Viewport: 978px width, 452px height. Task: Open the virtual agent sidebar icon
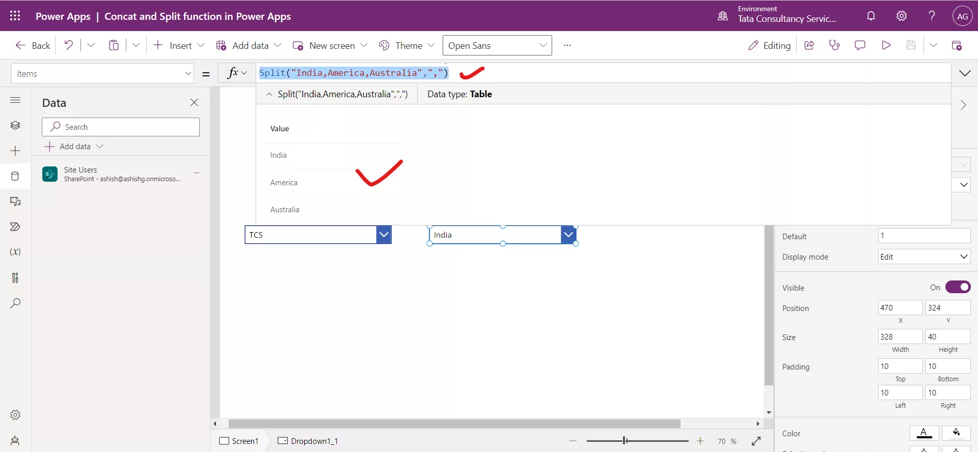(15, 440)
